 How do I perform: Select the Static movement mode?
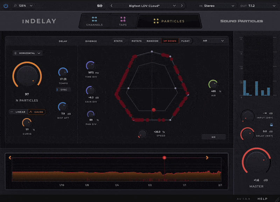click(118, 41)
